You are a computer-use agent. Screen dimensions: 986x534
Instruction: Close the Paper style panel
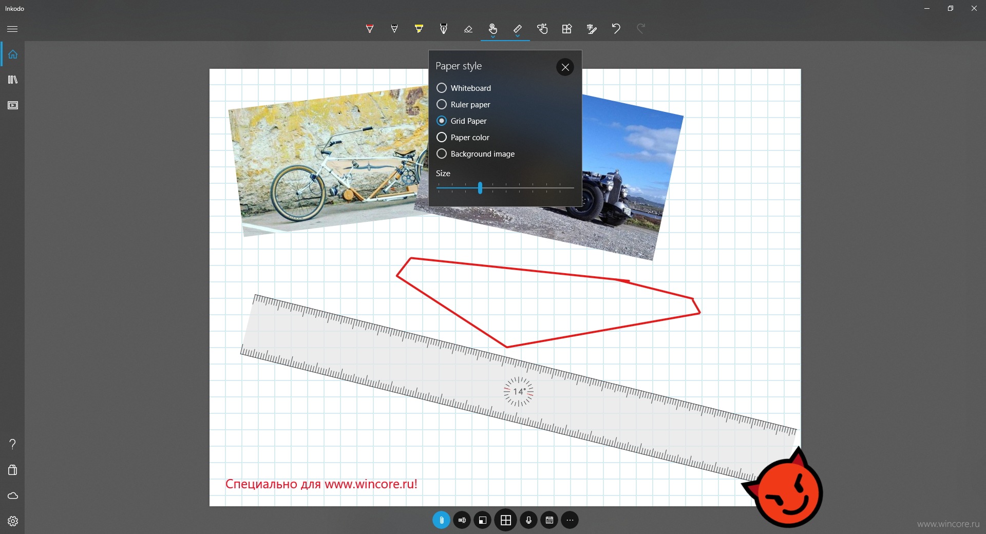(565, 67)
